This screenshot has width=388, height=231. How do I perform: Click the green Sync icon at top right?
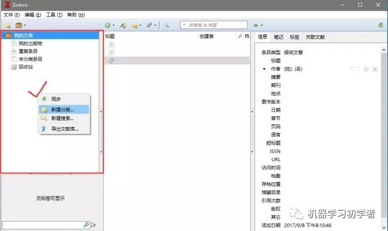point(381,25)
